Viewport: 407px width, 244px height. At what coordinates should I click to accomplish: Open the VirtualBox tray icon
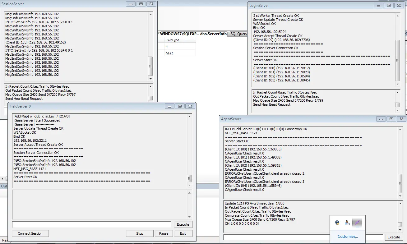[337, 223]
